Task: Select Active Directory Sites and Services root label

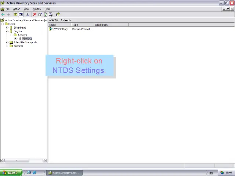Action: pyautogui.click(x=26, y=20)
